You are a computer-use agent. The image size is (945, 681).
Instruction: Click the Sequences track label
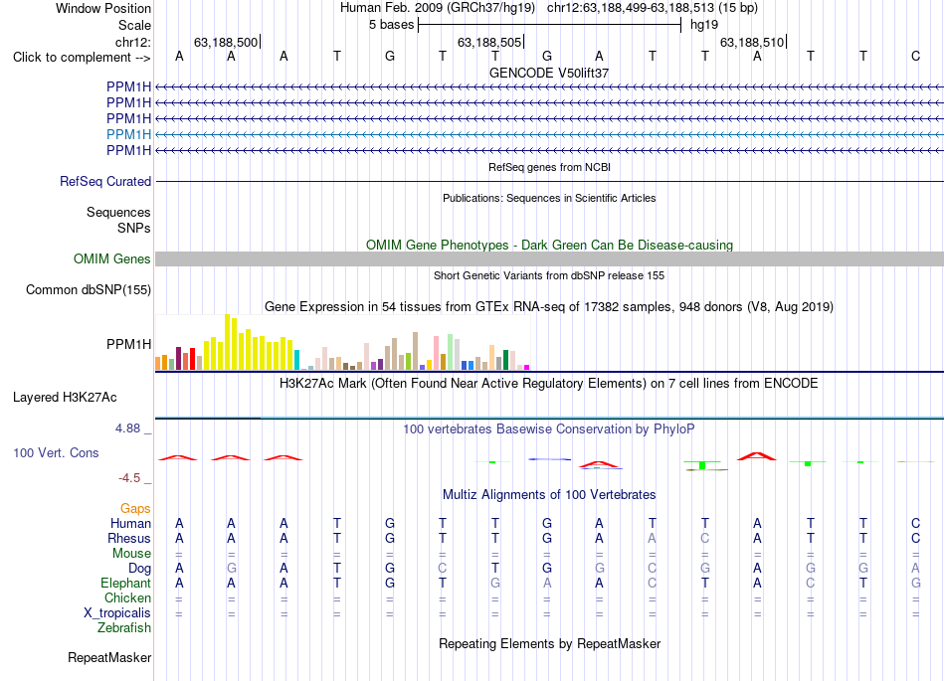(x=118, y=212)
